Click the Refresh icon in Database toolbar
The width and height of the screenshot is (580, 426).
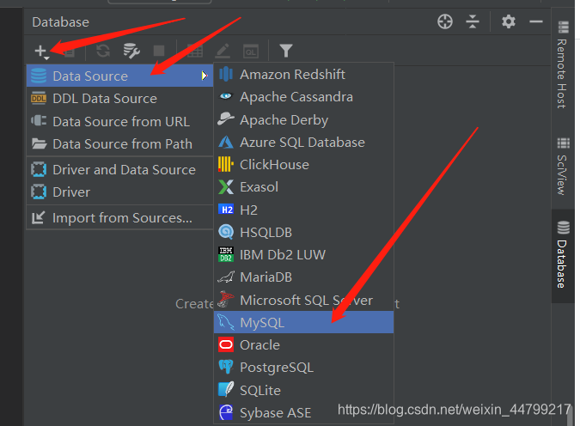click(103, 51)
